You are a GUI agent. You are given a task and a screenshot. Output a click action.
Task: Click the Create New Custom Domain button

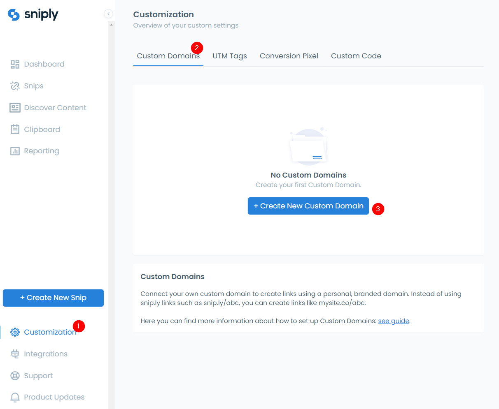tap(308, 206)
